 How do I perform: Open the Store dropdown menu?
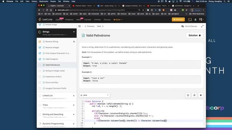click(118, 19)
